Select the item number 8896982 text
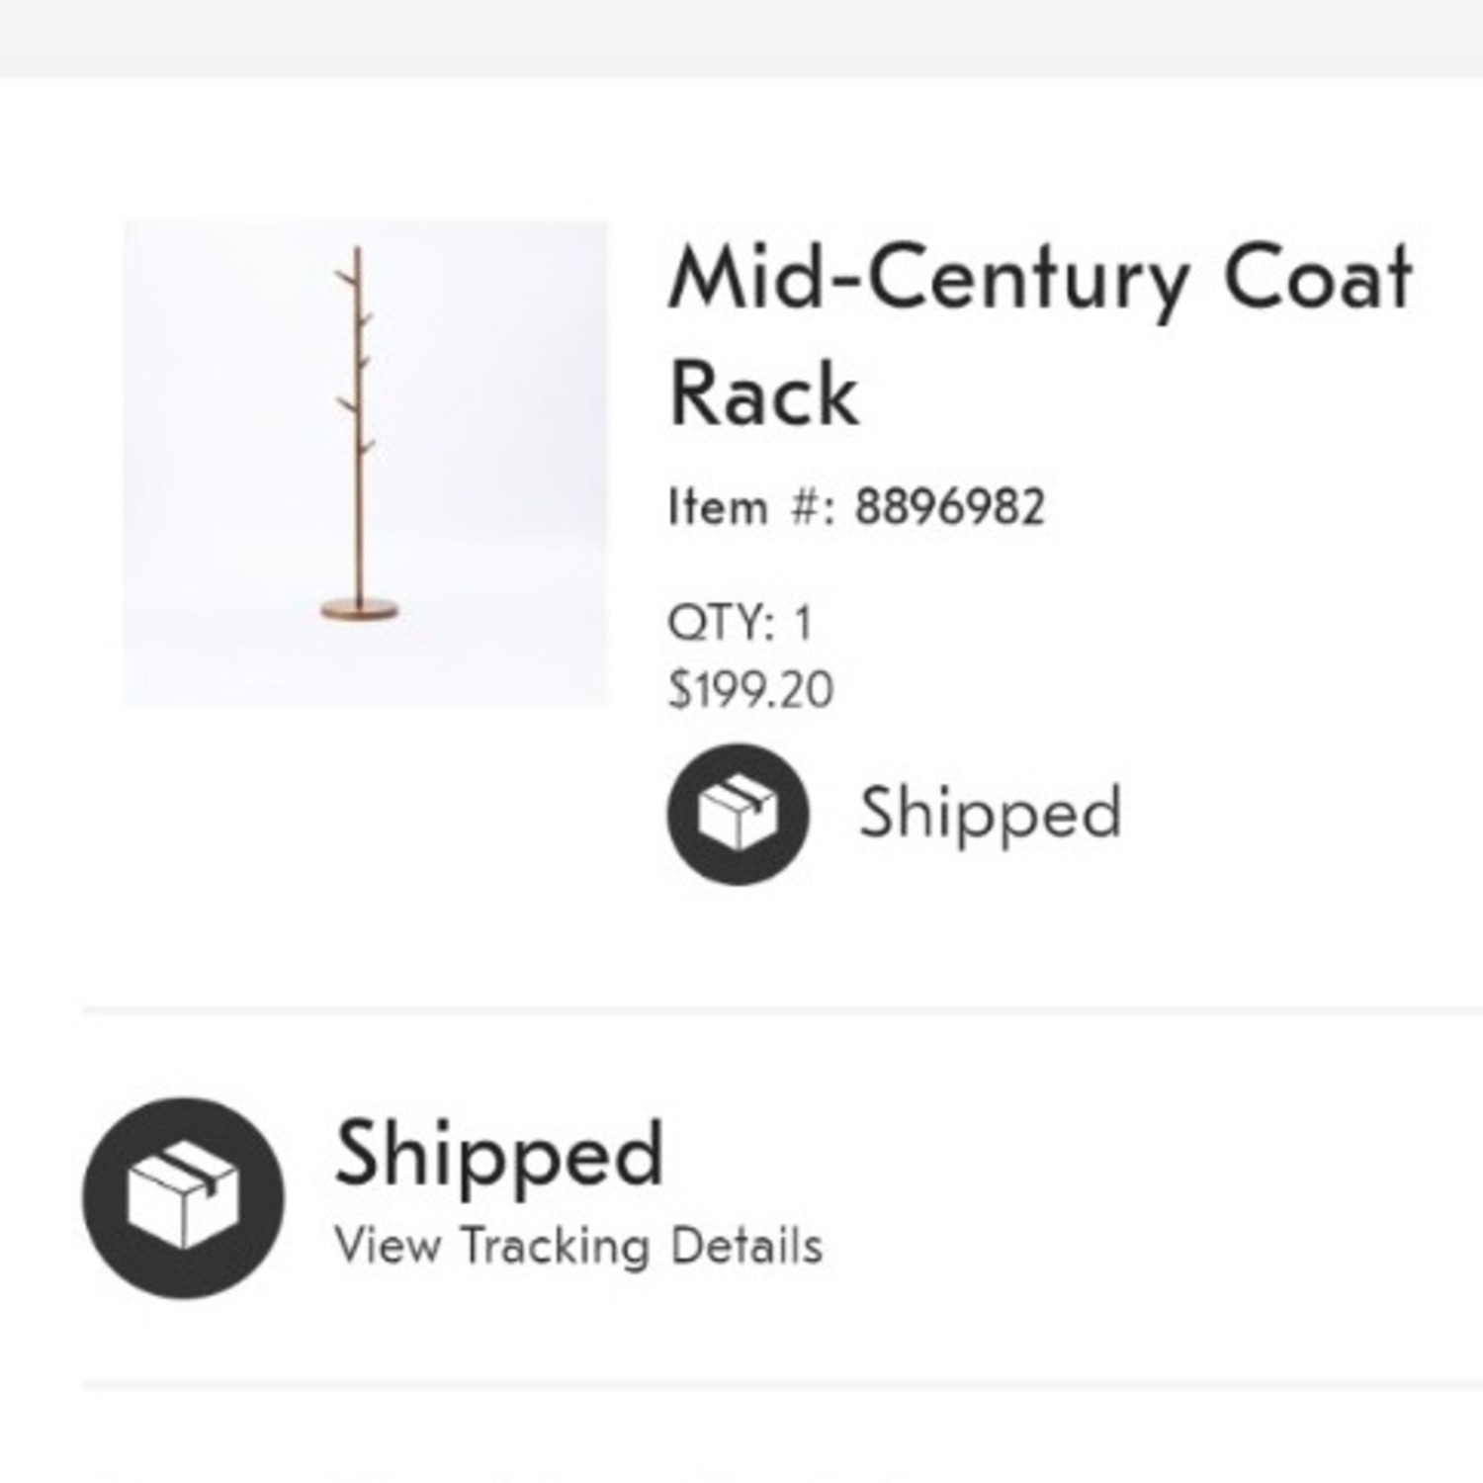The height and width of the screenshot is (1483, 1483). [860, 506]
